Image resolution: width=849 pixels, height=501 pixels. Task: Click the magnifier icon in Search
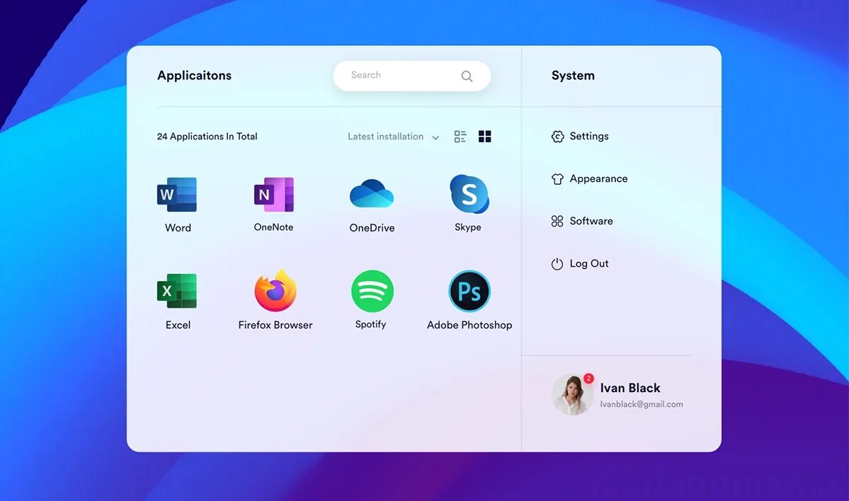tap(467, 76)
